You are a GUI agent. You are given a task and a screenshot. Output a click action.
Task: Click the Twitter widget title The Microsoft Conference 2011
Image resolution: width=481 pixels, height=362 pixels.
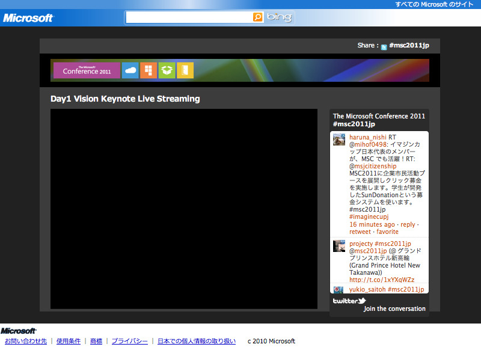[379, 116]
